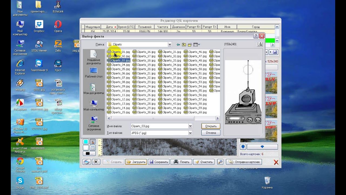Open Мой компьютер in places bar

pyautogui.click(x=94, y=105)
